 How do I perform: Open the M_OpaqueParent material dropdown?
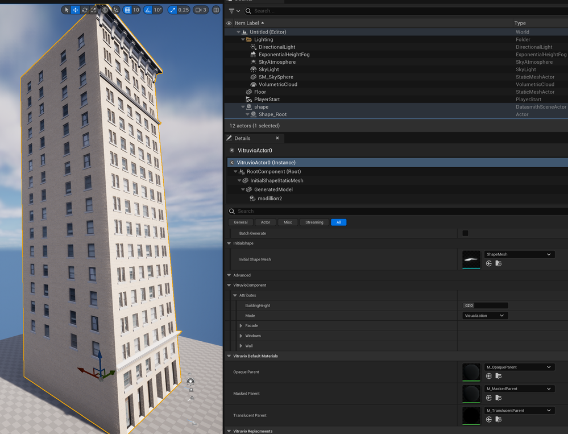click(x=519, y=367)
